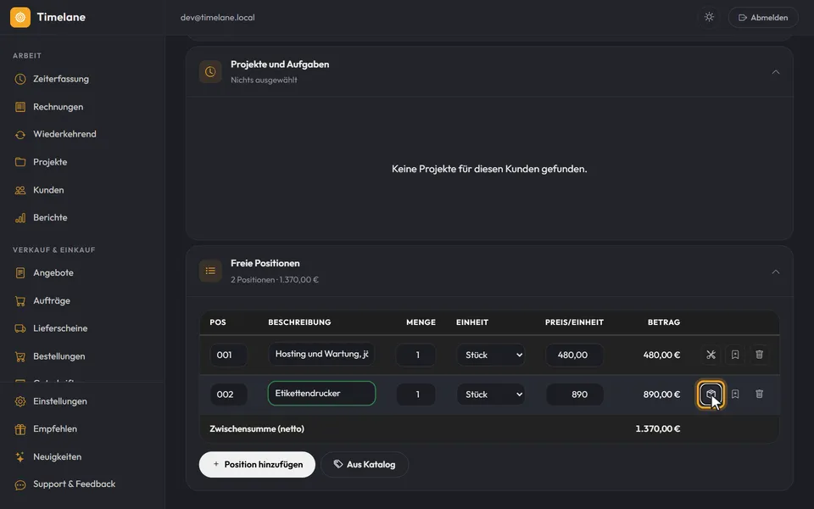Click the Support & Feedback chat icon
Screen dimensions: 814x509
tap(20, 484)
